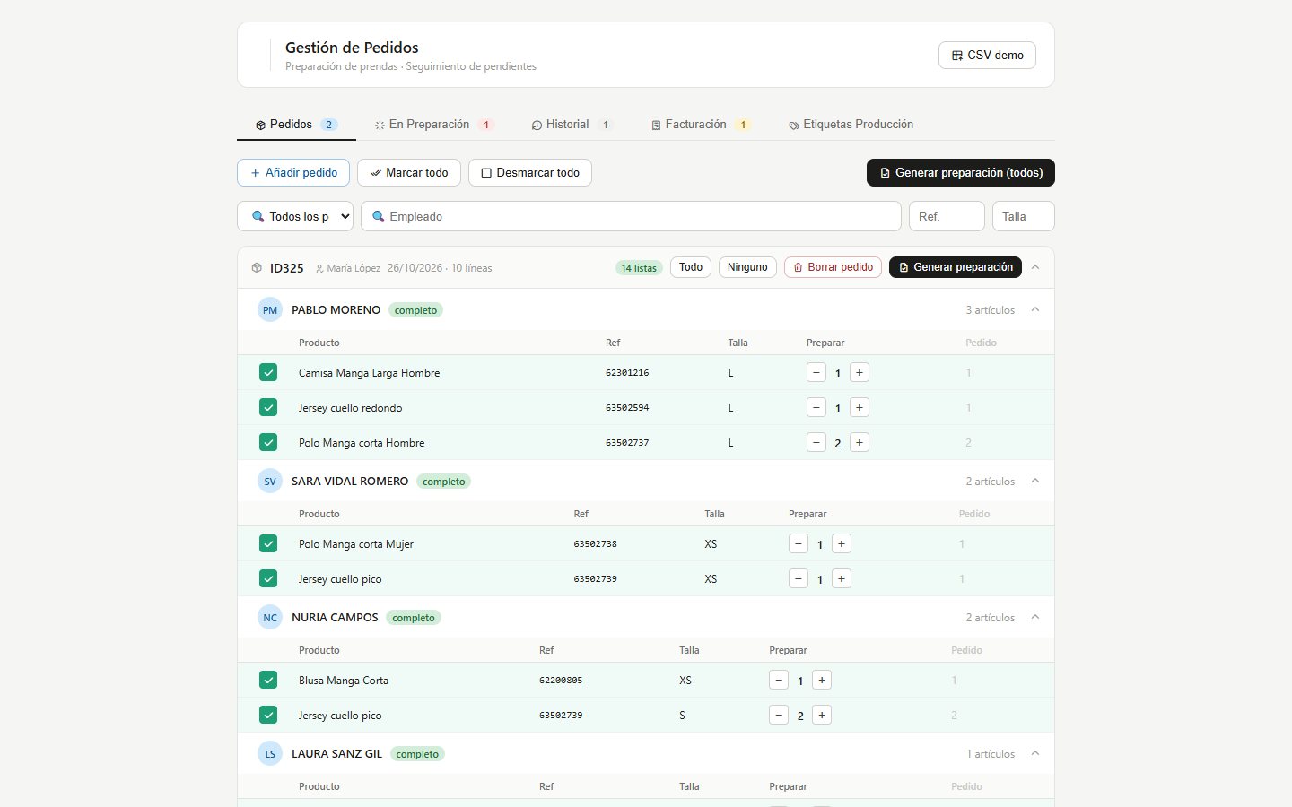Viewport: 1292px width, 807px height.
Task: Decrease quantity for Blusa Manga Corta
Action: coord(779,680)
